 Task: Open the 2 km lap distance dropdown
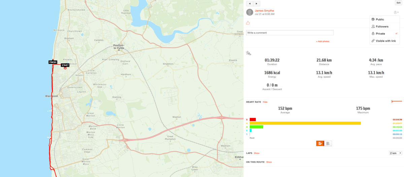[x=395, y=153]
